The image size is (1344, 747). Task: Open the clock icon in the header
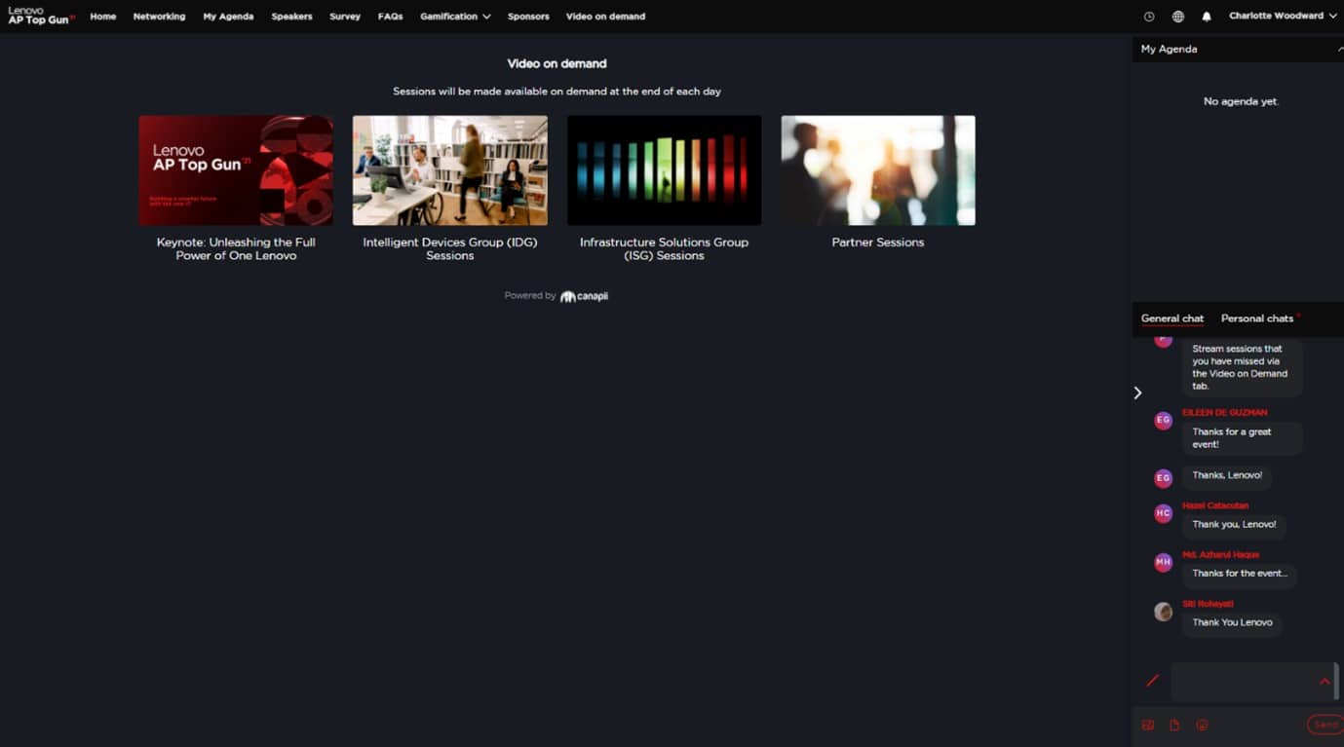point(1149,17)
